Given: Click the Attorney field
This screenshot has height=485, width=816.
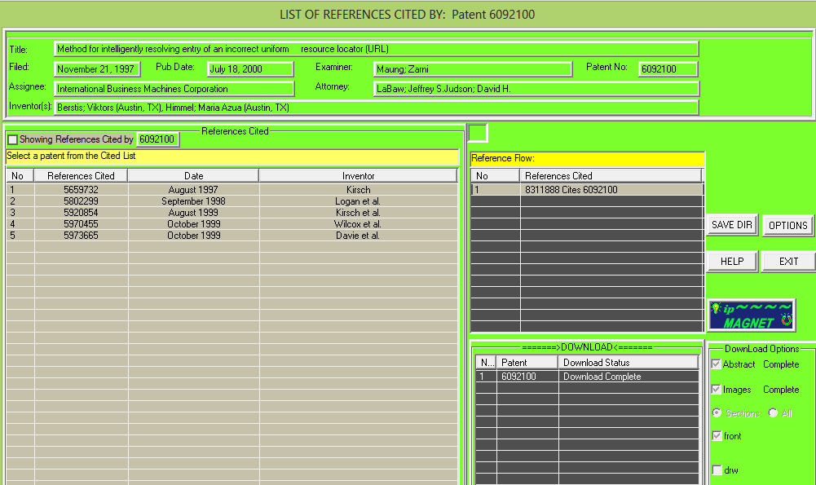Looking at the screenshot, I should click(x=536, y=89).
